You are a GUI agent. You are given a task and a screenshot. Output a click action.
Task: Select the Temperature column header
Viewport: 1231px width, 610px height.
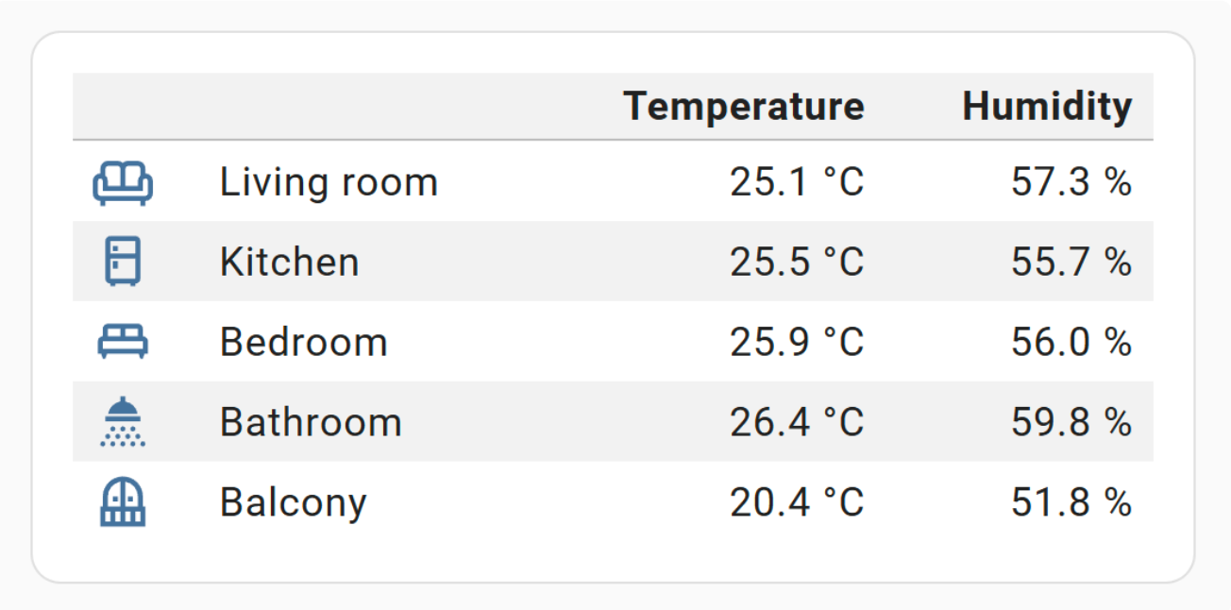(743, 106)
